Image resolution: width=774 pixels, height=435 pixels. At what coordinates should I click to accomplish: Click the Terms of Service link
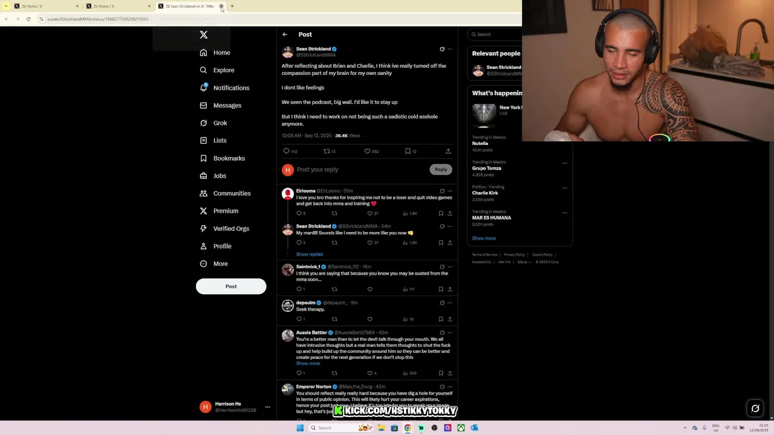[x=484, y=255]
